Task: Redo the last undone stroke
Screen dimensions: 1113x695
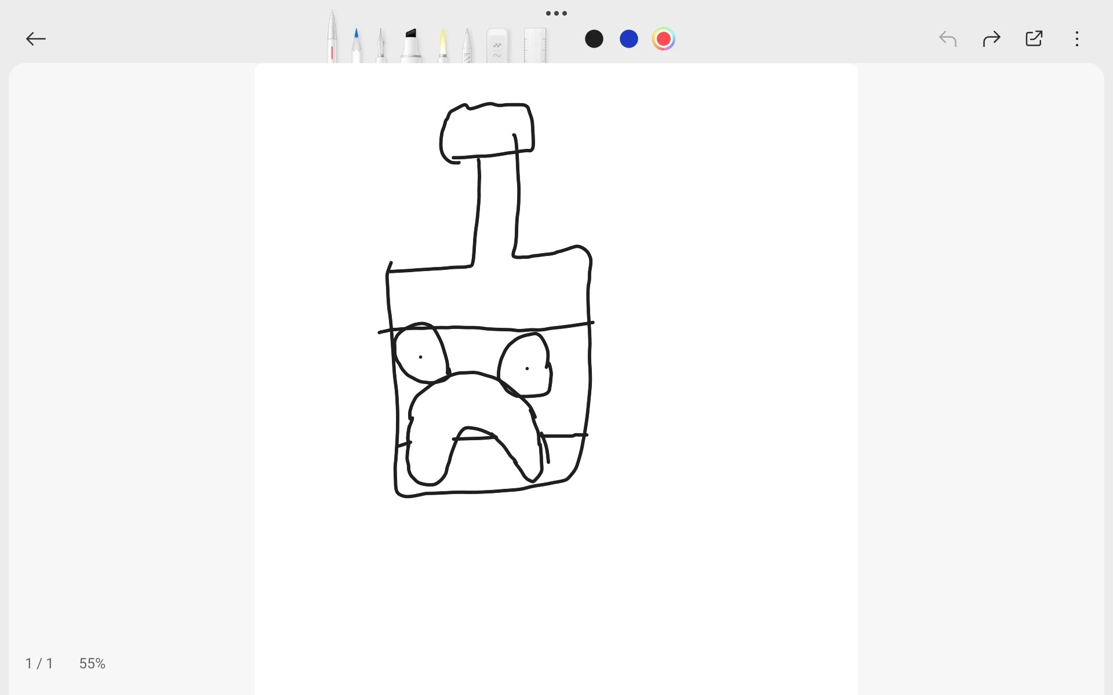Action: pyautogui.click(x=991, y=39)
